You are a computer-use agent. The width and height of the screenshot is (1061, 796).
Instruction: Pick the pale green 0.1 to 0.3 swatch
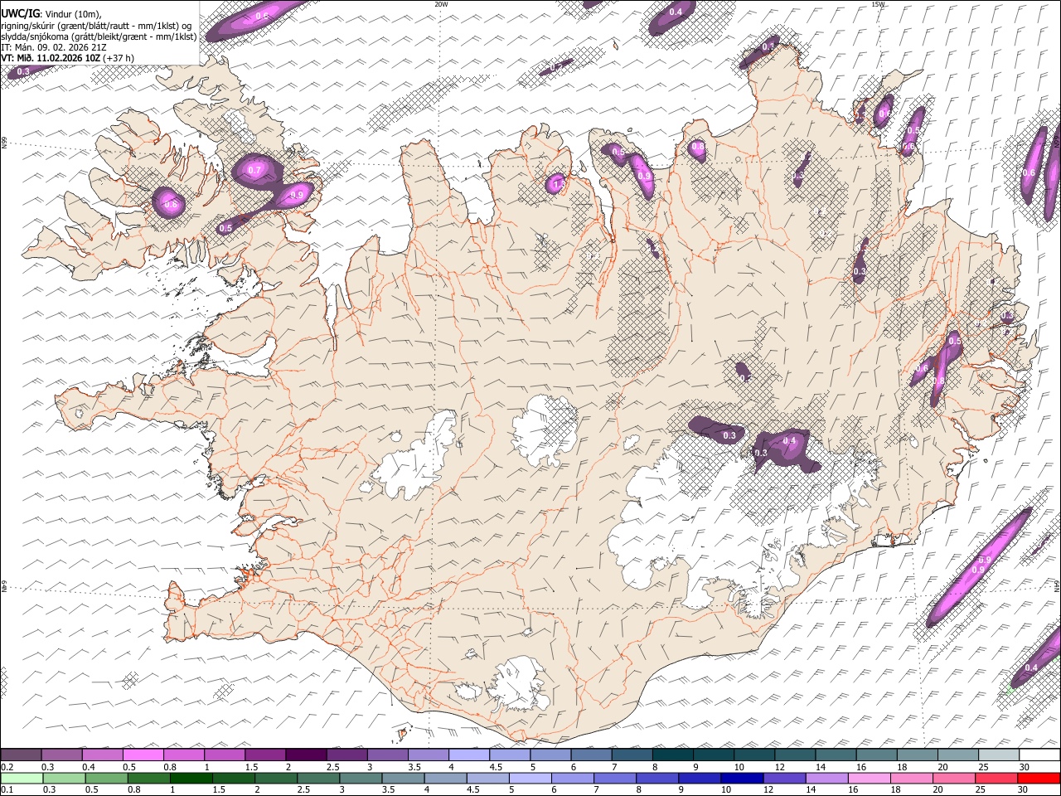tap(22, 778)
